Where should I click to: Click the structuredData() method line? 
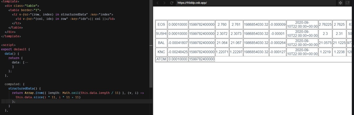pos(25,88)
